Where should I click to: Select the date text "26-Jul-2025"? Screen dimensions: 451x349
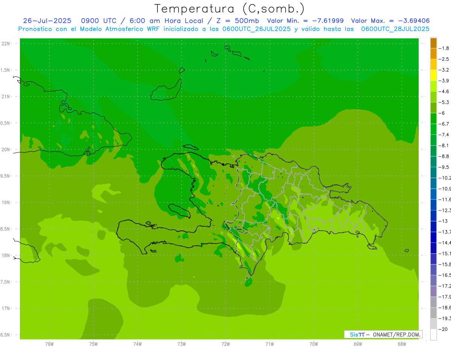(47, 21)
